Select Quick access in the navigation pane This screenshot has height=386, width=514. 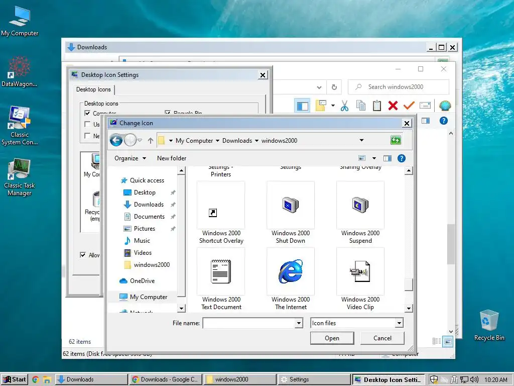tap(147, 180)
